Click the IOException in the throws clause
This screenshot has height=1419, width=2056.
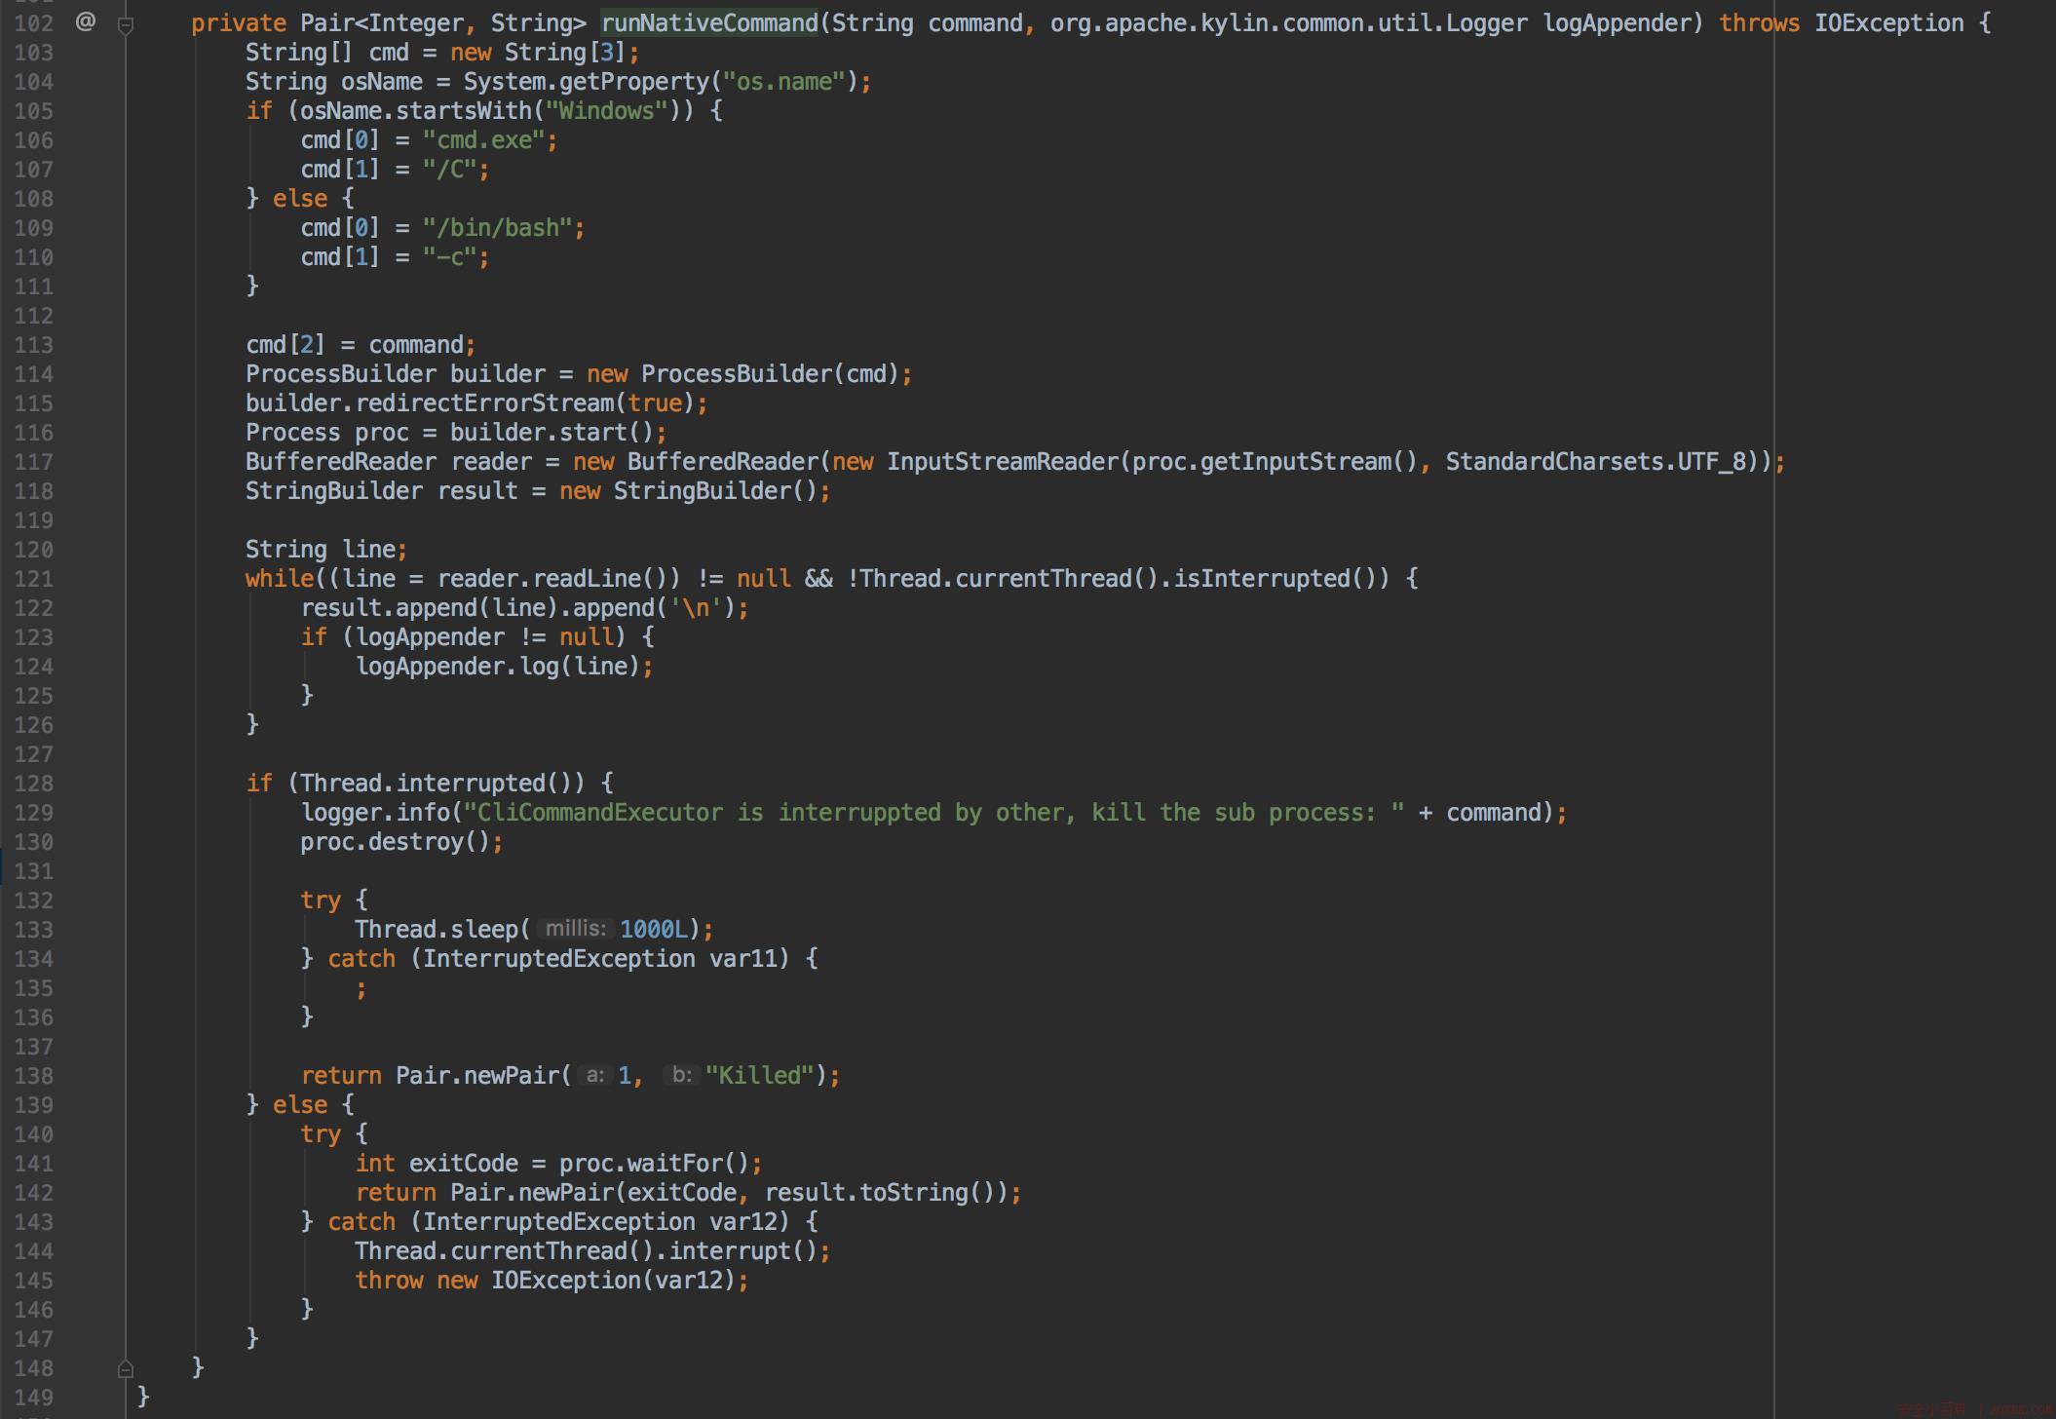(x=1888, y=22)
